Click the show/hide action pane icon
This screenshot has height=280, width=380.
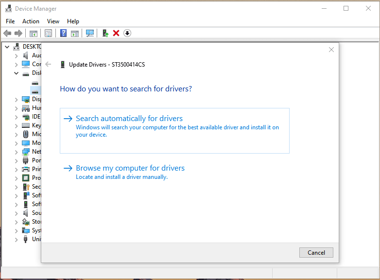75,34
